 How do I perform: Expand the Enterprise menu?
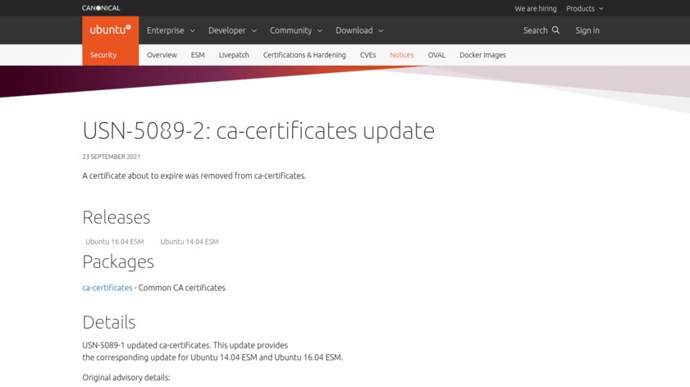coord(171,30)
